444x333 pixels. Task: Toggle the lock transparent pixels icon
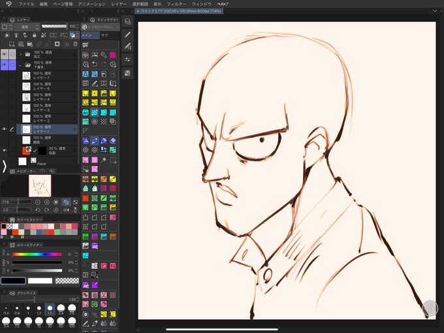coord(43,35)
